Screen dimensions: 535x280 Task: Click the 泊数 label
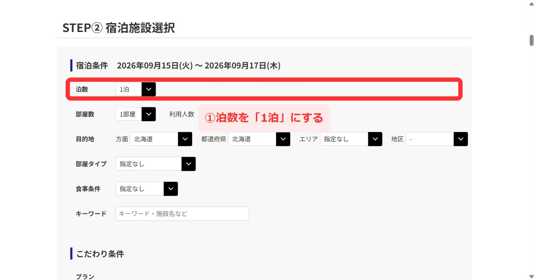(82, 89)
